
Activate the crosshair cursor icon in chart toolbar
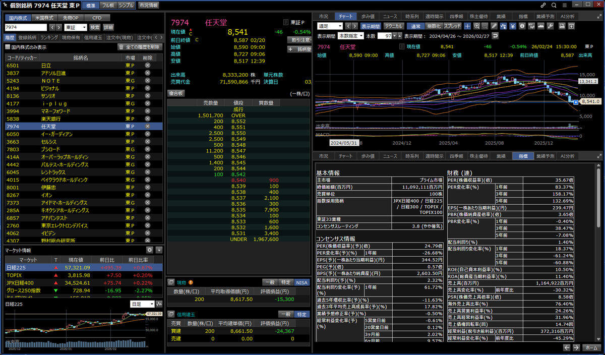tap(467, 26)
